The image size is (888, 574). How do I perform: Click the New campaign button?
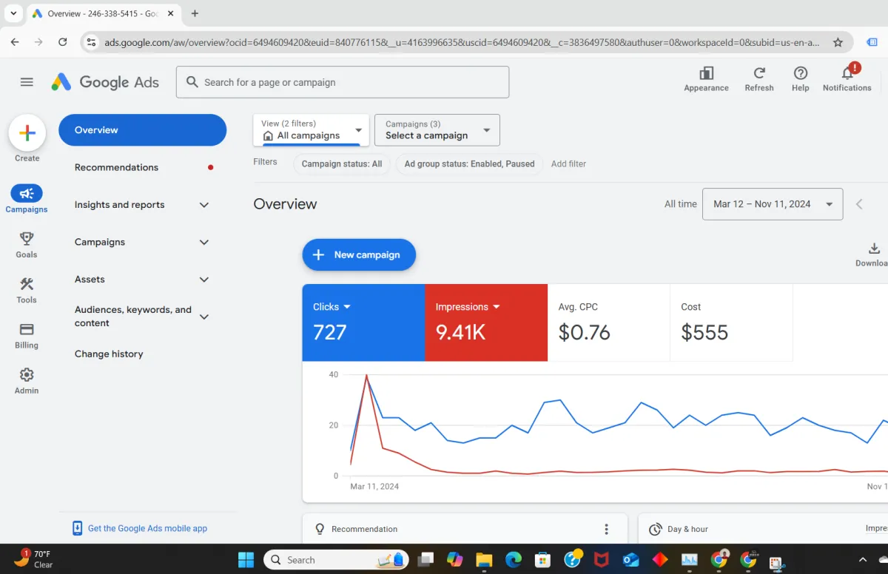[x=359, y=254]
